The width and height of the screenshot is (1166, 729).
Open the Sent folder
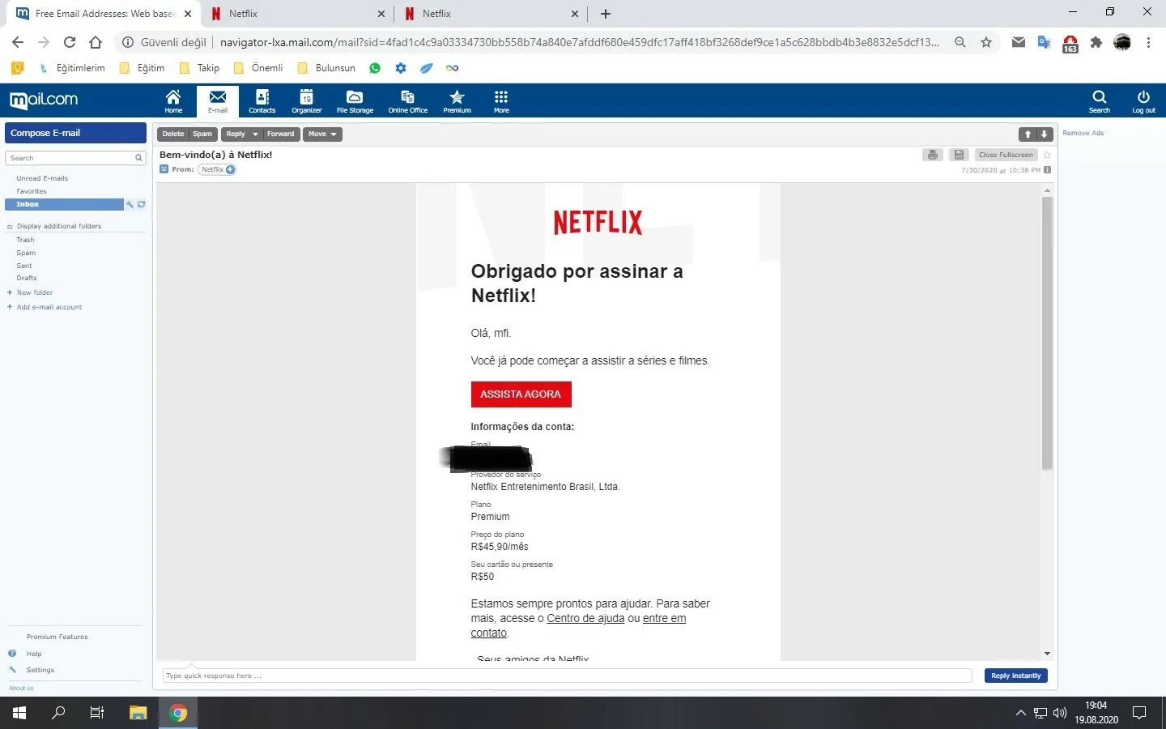coord(24,266)
